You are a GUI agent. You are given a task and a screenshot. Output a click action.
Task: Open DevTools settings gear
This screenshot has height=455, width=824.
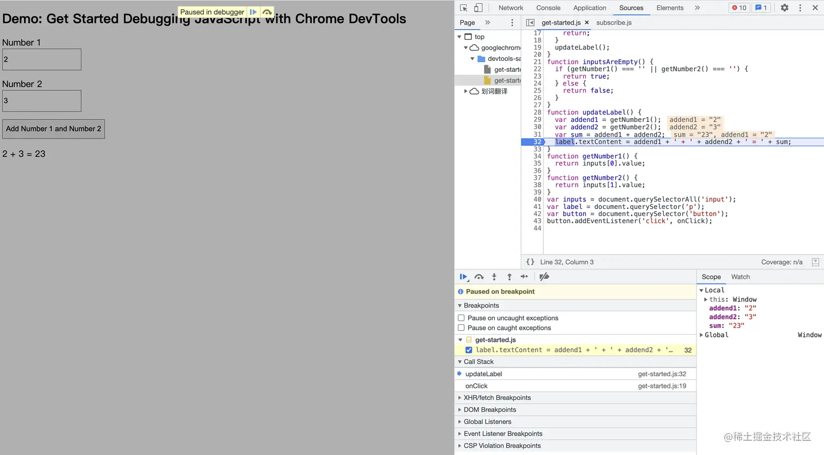pos(784,8)
